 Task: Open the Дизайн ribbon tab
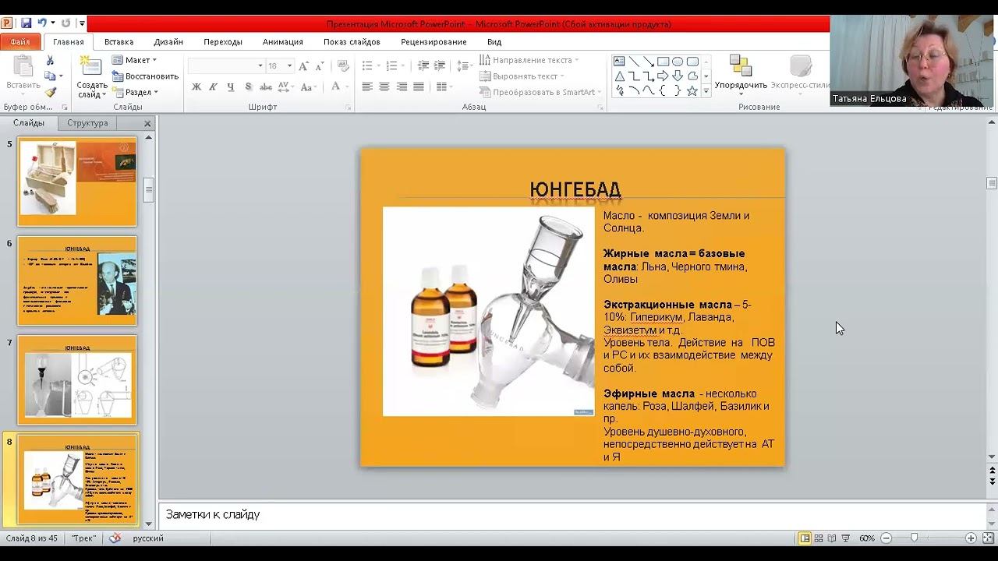[x=168, y=42]
